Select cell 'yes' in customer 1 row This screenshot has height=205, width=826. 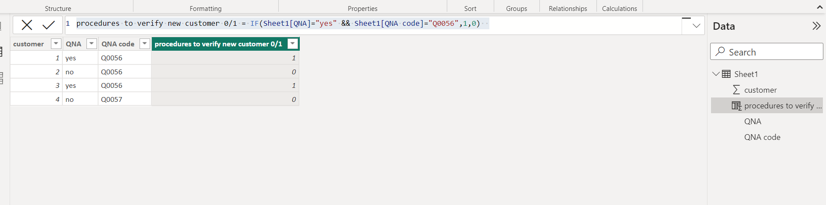tap(80, 58)
